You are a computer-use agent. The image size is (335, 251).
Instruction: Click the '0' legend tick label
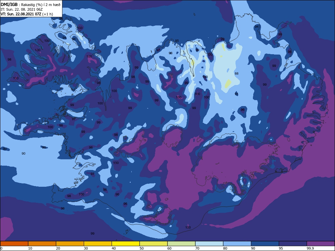click(1, 248)
